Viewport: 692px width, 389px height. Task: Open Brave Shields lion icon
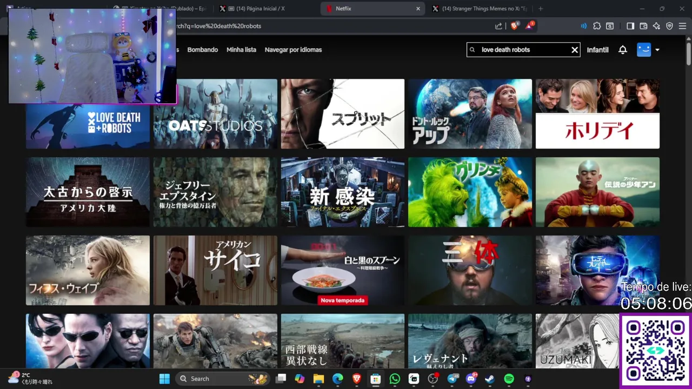[514, 25]
